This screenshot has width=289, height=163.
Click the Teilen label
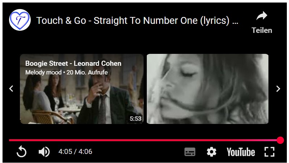pyautogui.click(x=262, y=30)
